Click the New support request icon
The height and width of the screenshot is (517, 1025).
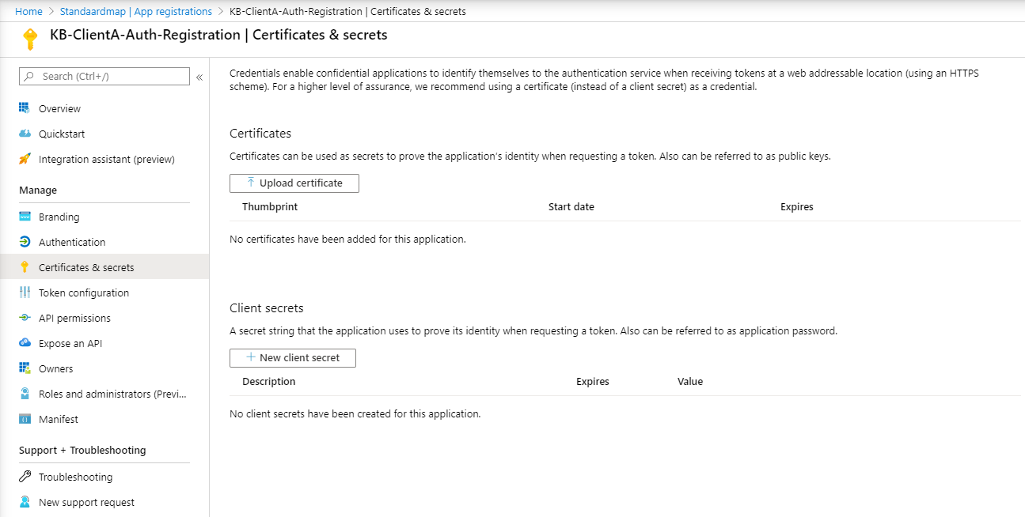(26, 501)
